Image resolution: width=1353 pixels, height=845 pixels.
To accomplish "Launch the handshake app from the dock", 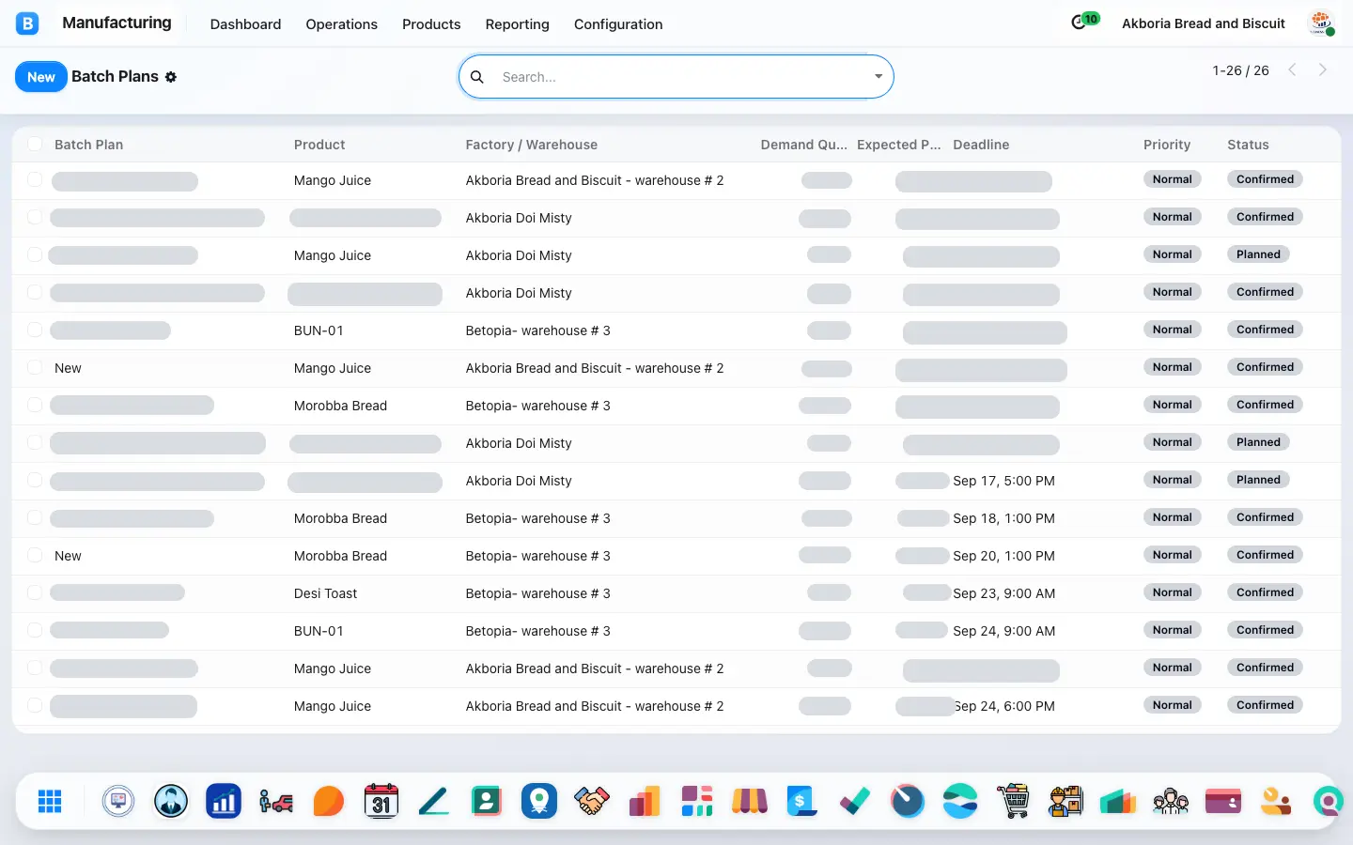I will 592,801.
